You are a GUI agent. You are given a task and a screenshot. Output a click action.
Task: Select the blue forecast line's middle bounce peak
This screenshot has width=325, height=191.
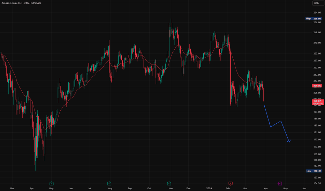(x=281, y=121)
